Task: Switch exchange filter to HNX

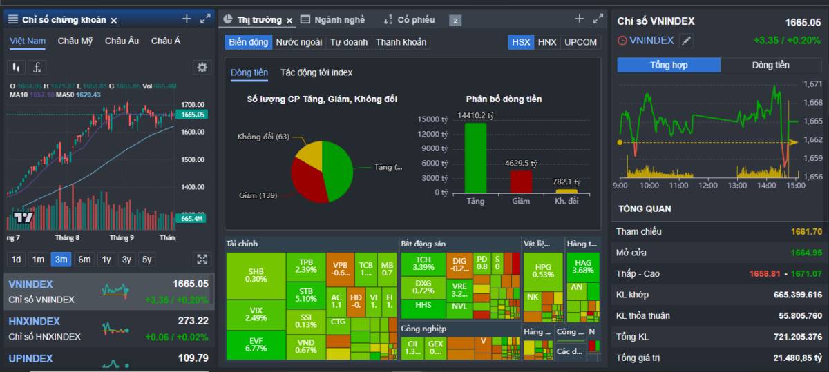Action: (x=546, y=42)
